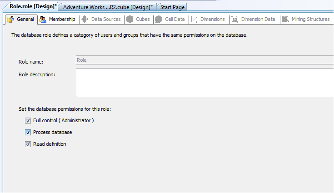Open the Start Page tab
Image resolution: width=334 pixels, height=193 pixels.
[x=172, y=7]
